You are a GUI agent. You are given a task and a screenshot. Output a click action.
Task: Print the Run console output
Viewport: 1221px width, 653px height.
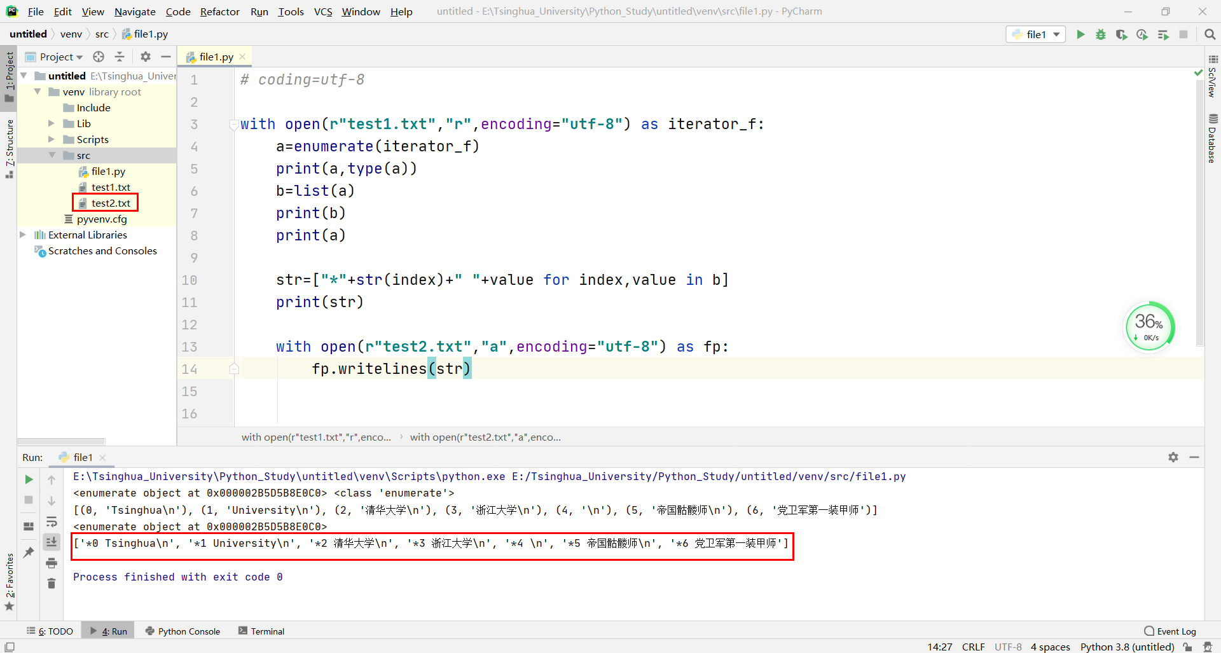(52, 563)
